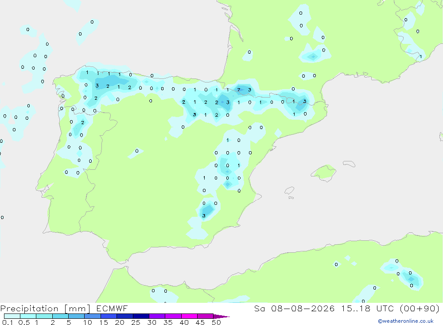
Task: Choose the 25–30 mm navy legend swatch
Action: (141, 316)
